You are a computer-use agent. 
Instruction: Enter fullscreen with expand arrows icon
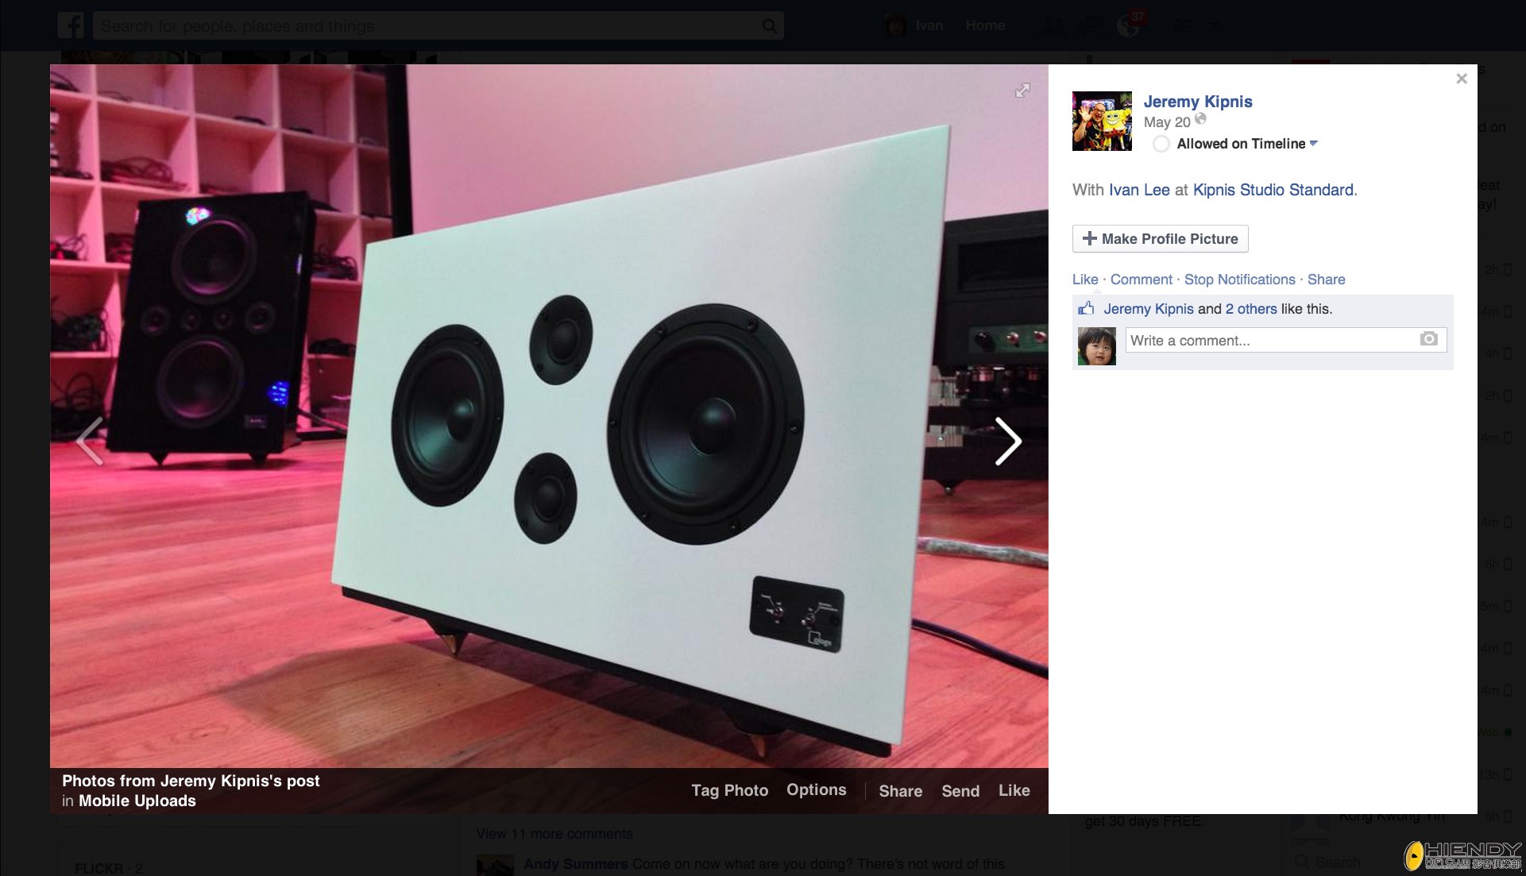click(x=1022, y=91)
